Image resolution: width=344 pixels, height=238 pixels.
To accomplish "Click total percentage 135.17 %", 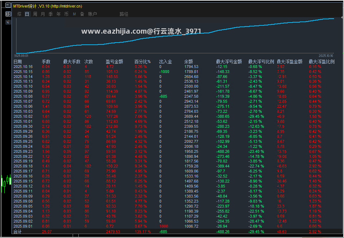I will 142,232.
